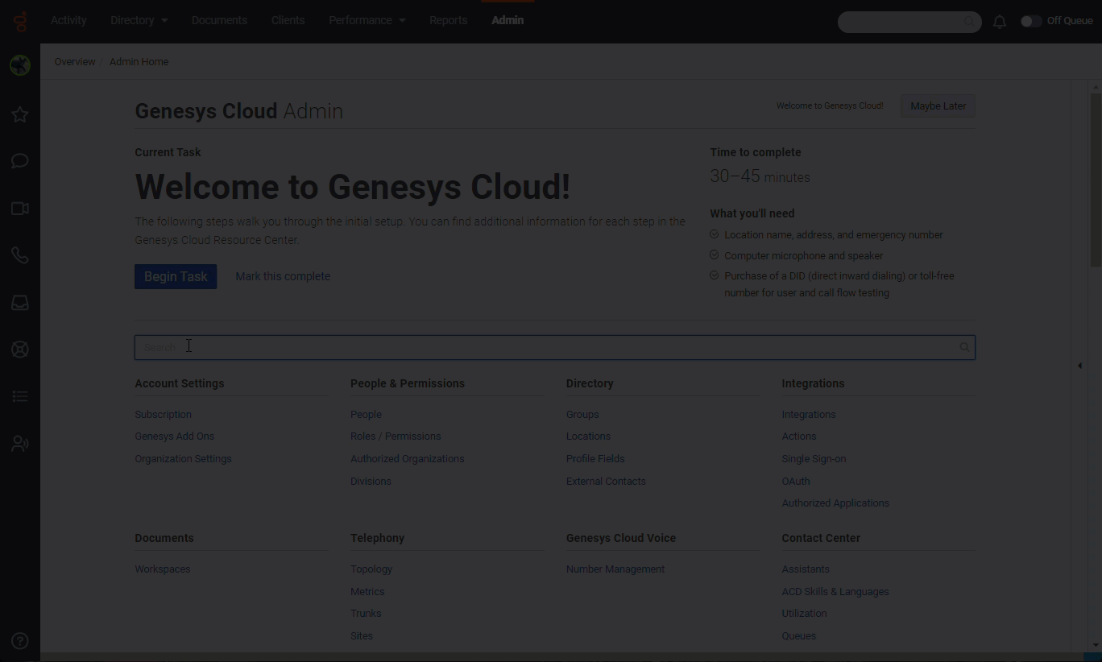This screenshot has width=1102, height=662.
Task: Open the notifications bell icon
Action: (1000, 22)
